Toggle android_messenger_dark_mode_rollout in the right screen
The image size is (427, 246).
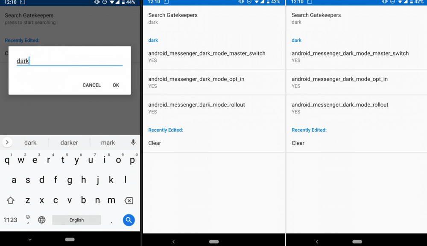[x=357, y=108]
